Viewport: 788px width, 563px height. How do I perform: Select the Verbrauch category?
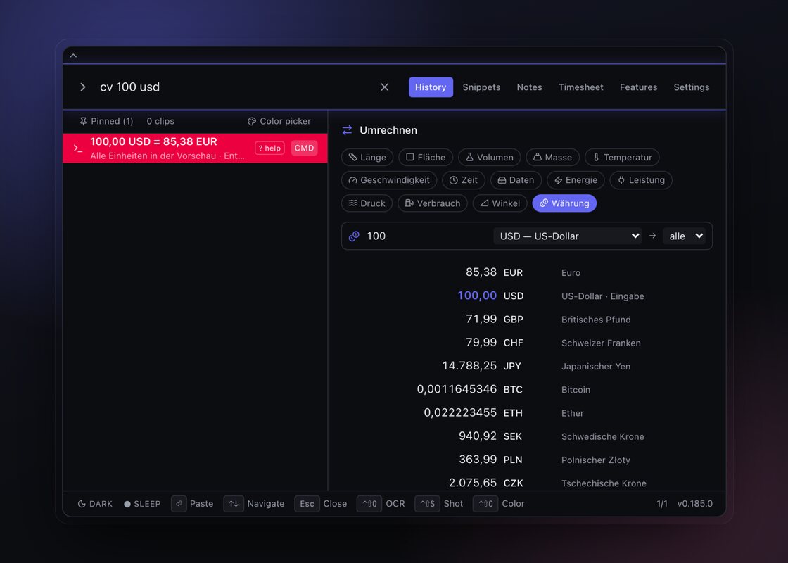(433, 203)
